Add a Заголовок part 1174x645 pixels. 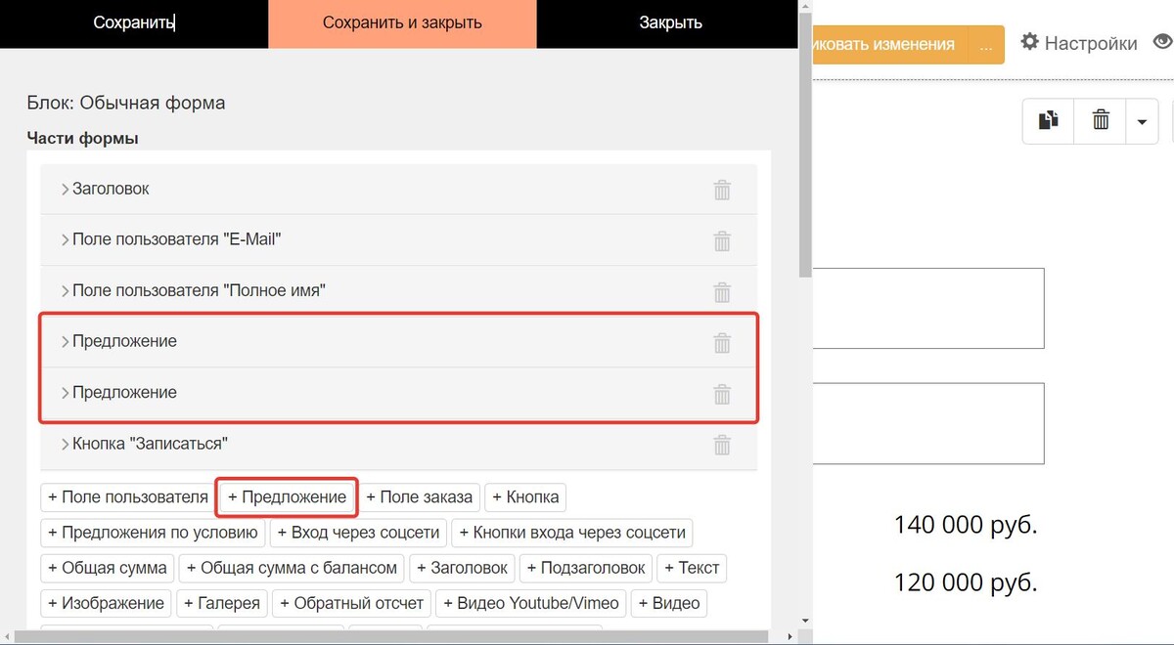[x=462, y=568]
